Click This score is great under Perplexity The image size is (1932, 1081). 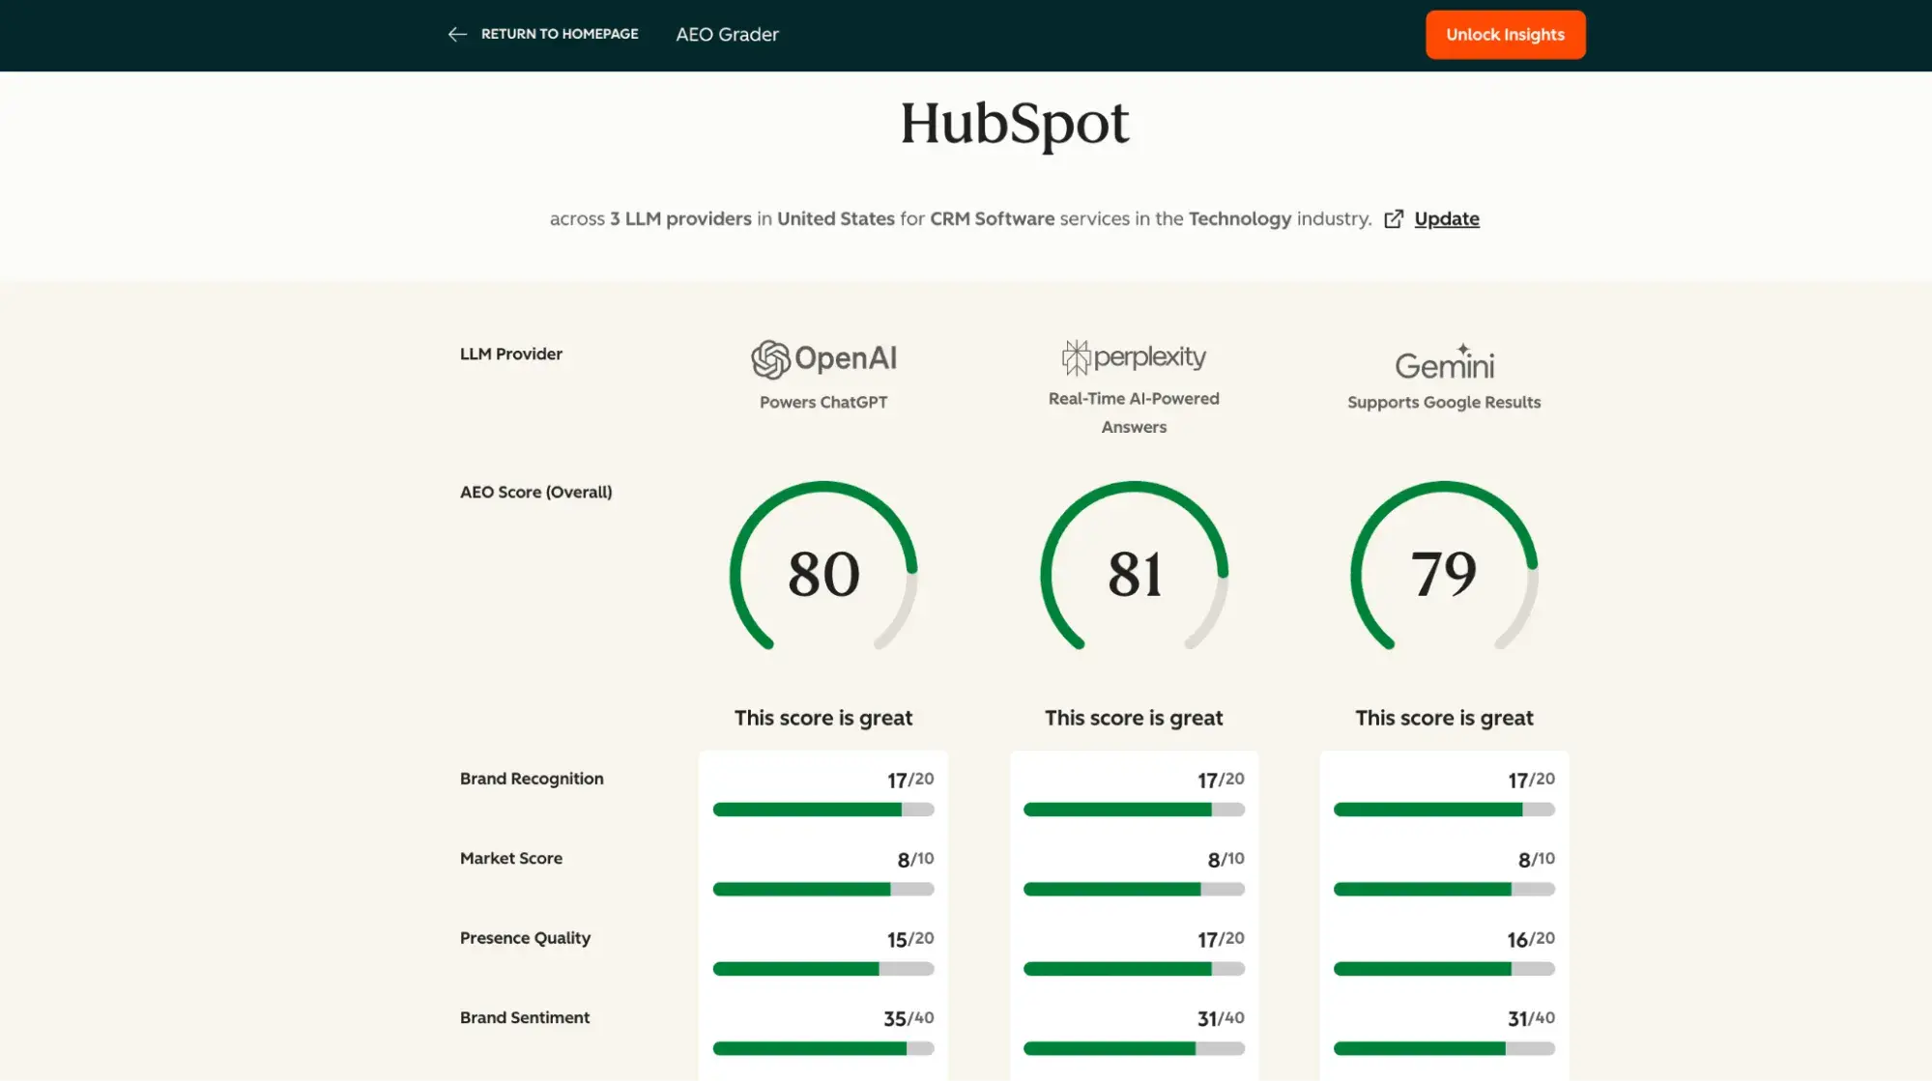point(1134,718)
